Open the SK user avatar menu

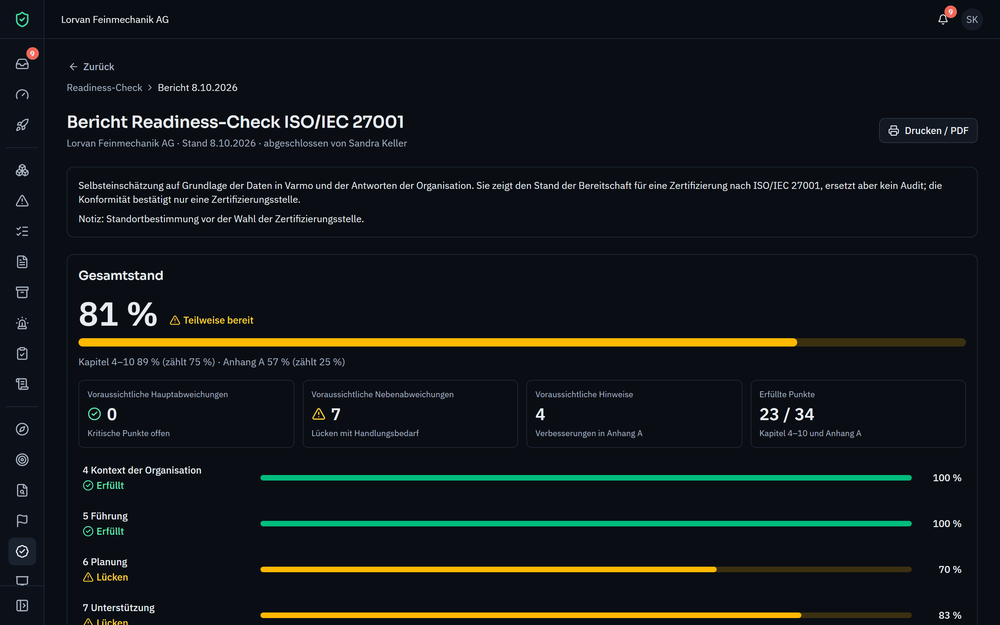972,19
